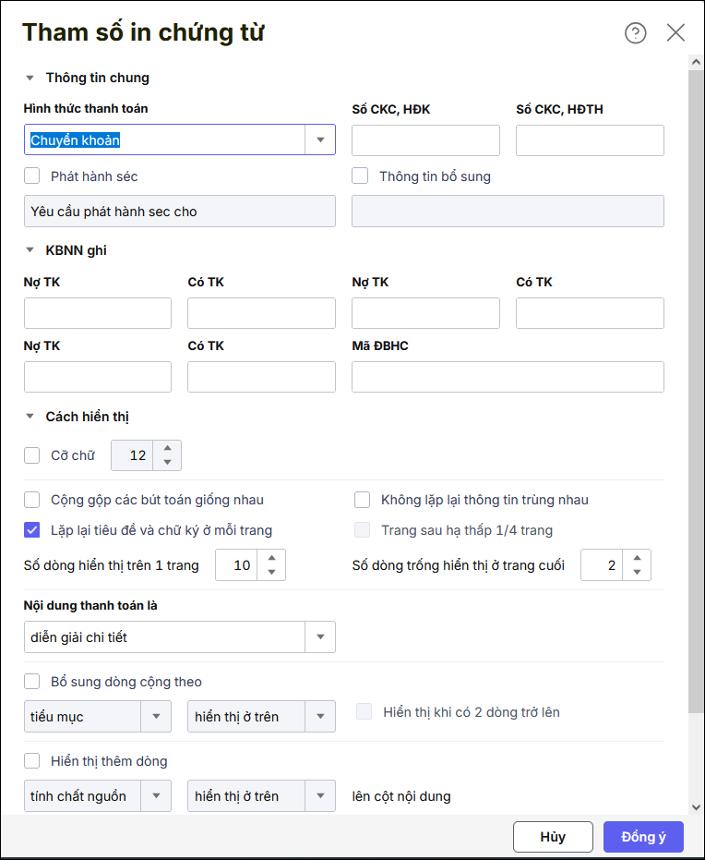The height and width of the screenshot is (860, 705).
Task: Open the help question mark icon
Action: tap(636, 33)
